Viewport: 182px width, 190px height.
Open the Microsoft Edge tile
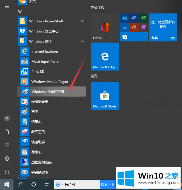coord(105,57)
